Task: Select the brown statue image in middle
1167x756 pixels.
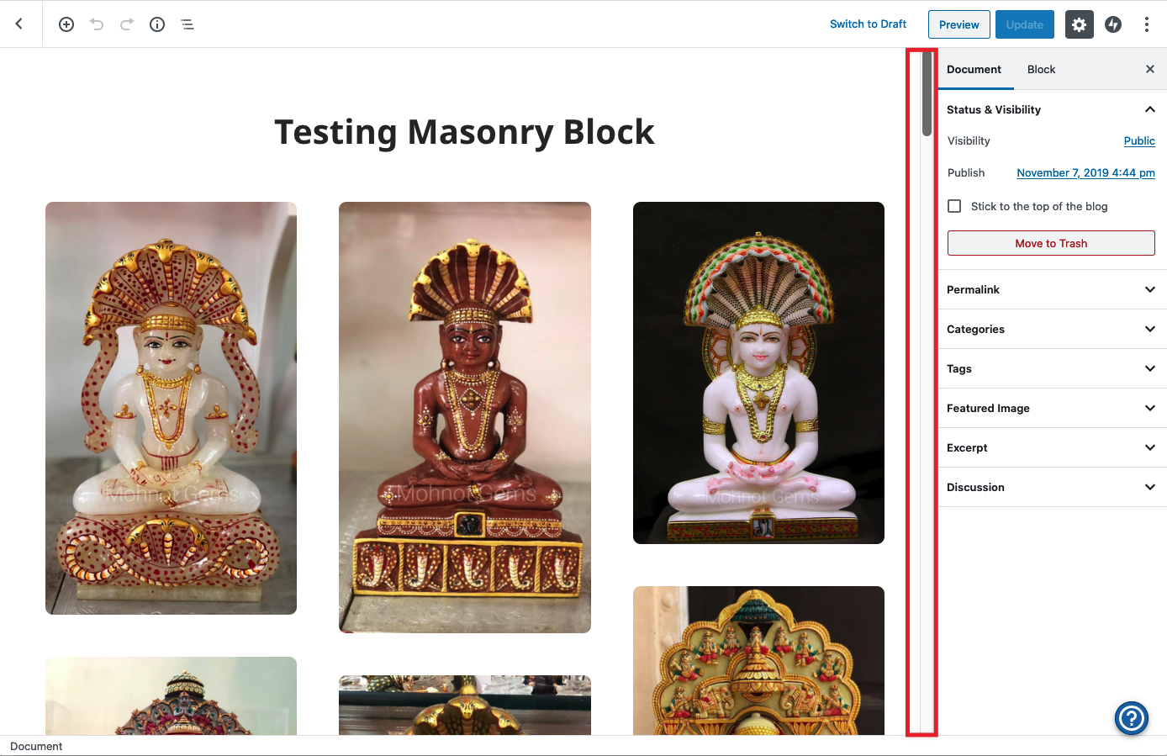Action: (x=465, y=417)
